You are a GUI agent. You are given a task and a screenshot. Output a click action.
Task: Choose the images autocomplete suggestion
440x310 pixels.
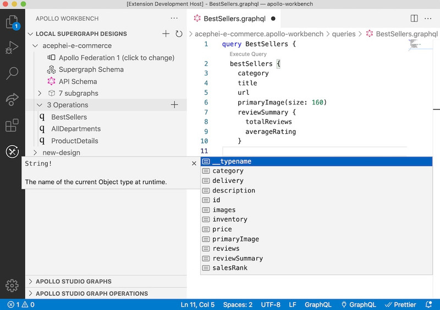pos(317,210)
